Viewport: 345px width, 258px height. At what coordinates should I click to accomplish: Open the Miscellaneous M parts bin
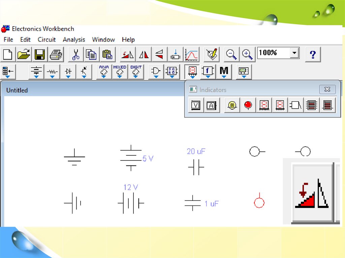tap(224, 72)
